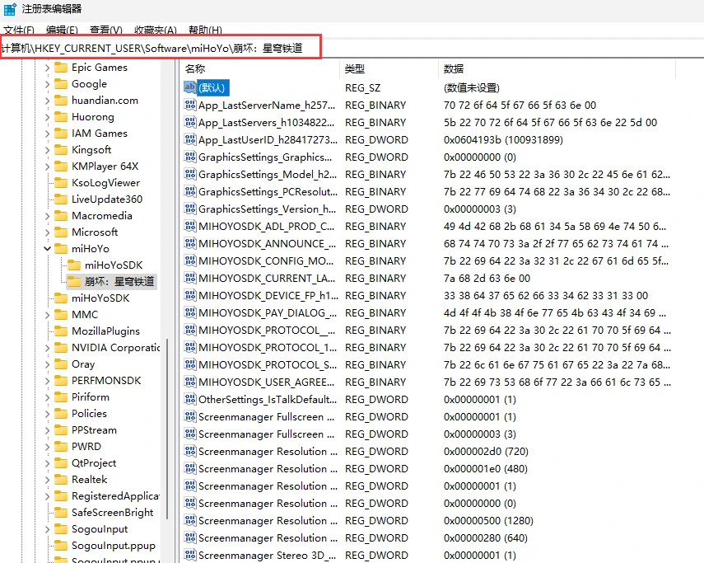This screenshot has height=563, width=704.
Task: Expand the Kingsoft key
Action: click(47, 150)
